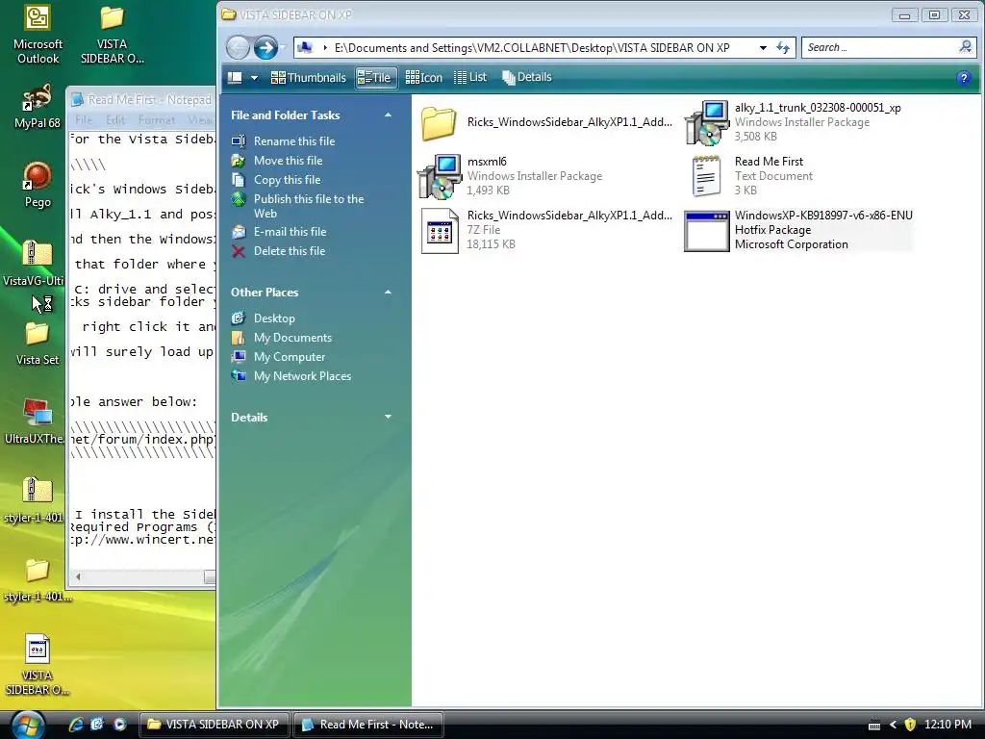Viewport: 985px width, 739px height.
Task: Switch to Thumbnails view
Action: click(309, 78)
